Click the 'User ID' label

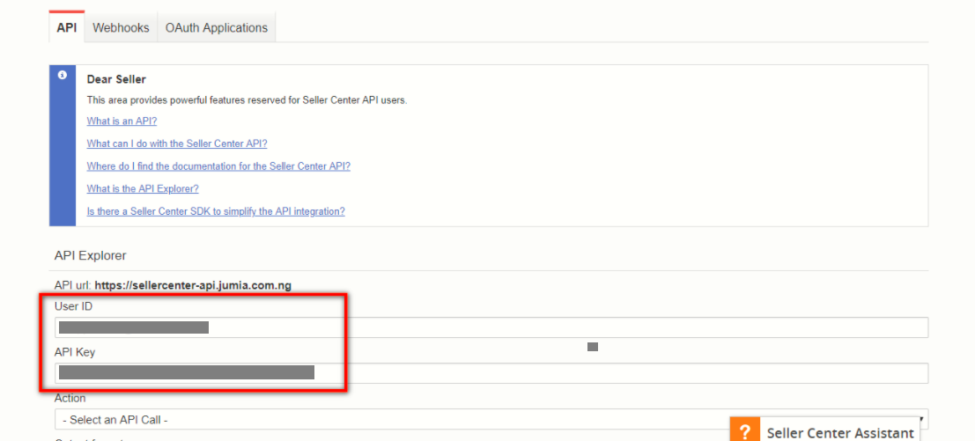pyautogui.click(x=73, y=307)
